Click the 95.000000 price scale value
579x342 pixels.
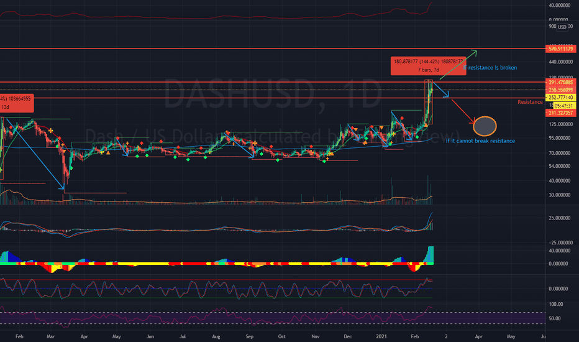tap(560, 138)
